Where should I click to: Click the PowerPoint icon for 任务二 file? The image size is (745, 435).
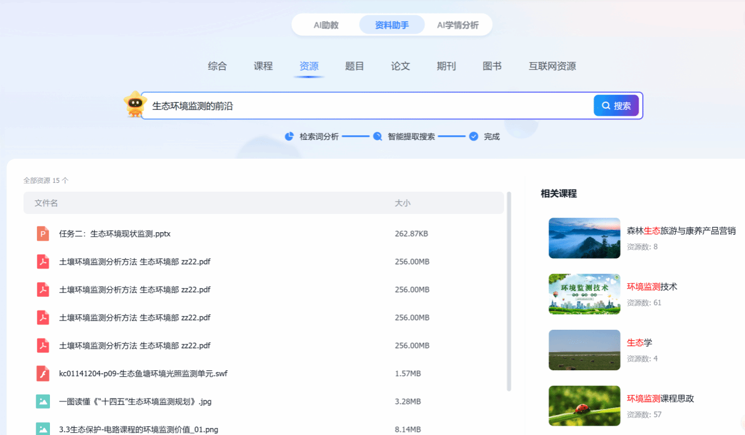[x=43, y=233]
